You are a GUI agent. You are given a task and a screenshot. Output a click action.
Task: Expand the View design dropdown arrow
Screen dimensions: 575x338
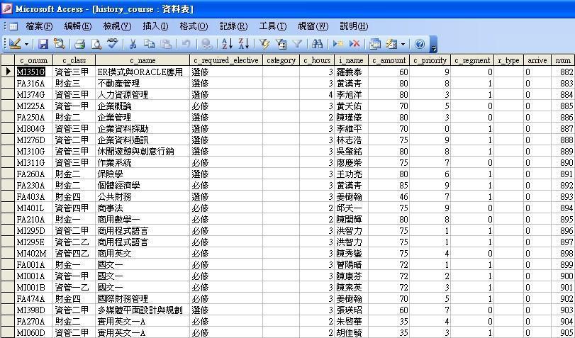point(27,44)
